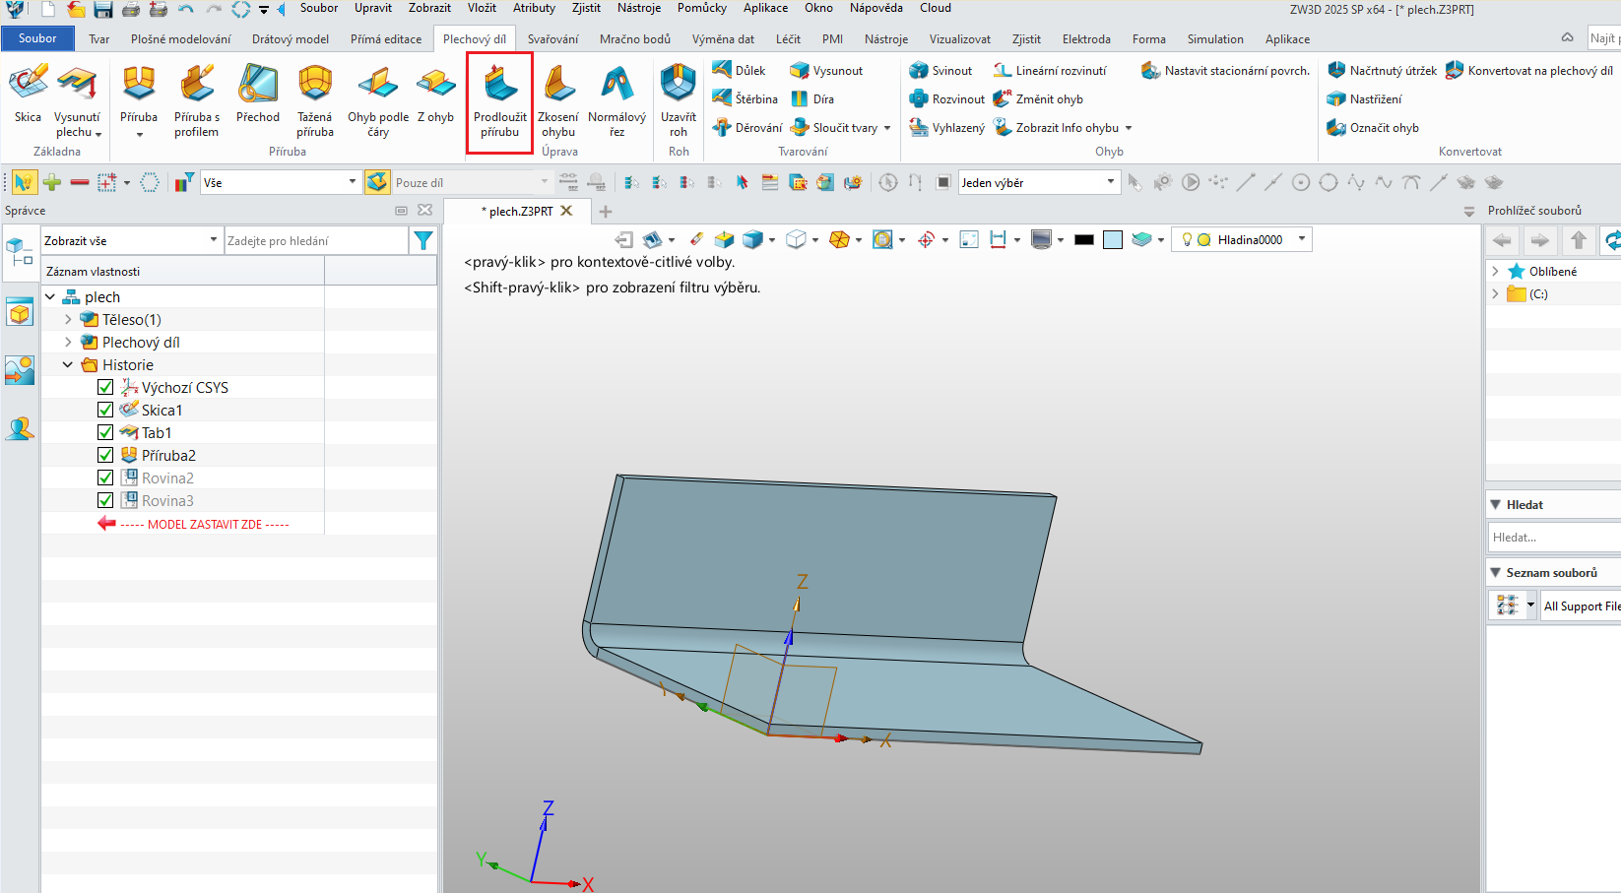Click the light blue color swatch
1621x893 pixels.
pyautogui.click(x=1113, y=239)
